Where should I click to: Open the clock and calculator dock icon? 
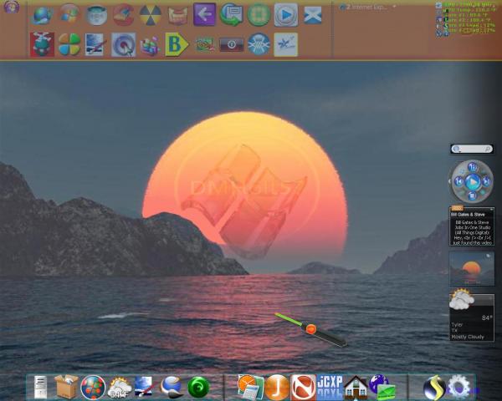pyautogui.click(x=251, y=388)
